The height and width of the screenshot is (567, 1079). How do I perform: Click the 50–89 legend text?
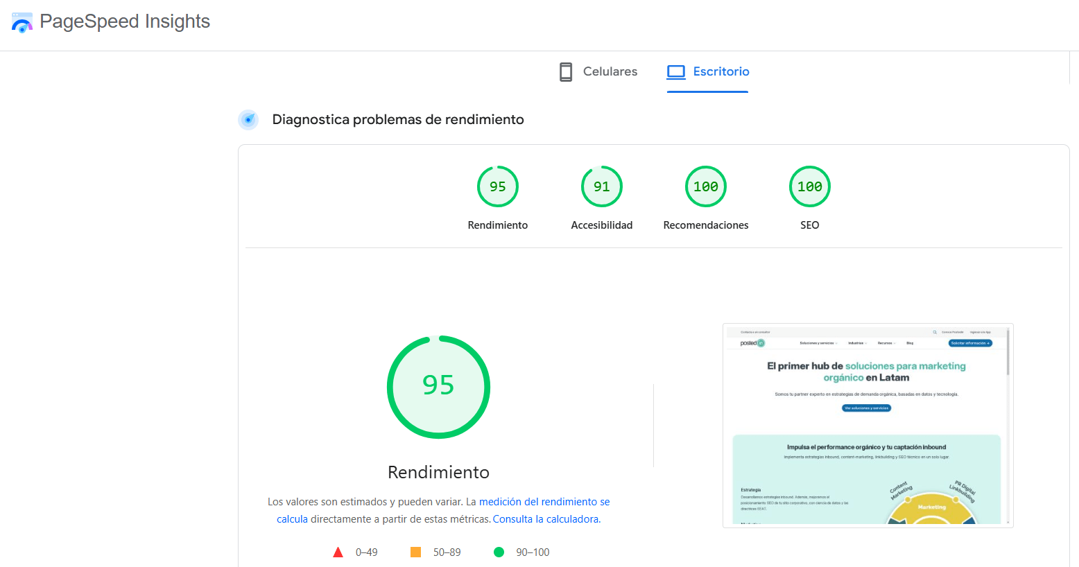point(447,552)
